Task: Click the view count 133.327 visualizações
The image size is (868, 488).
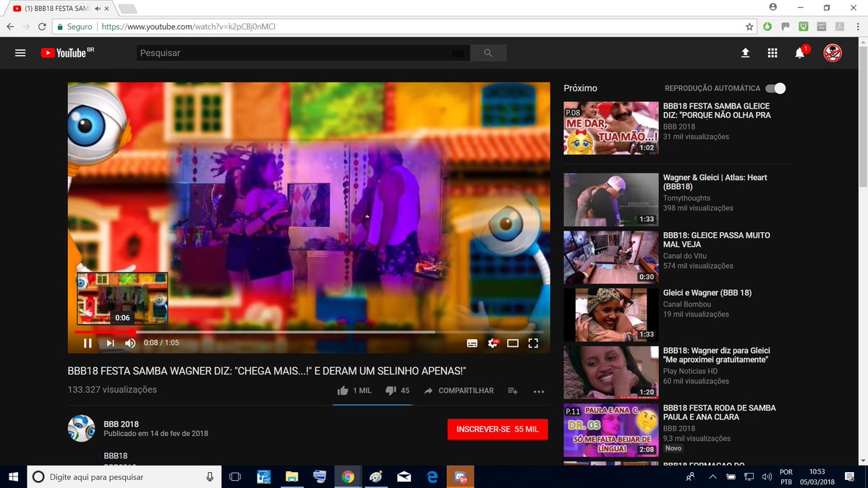Action: coord(112,390)
